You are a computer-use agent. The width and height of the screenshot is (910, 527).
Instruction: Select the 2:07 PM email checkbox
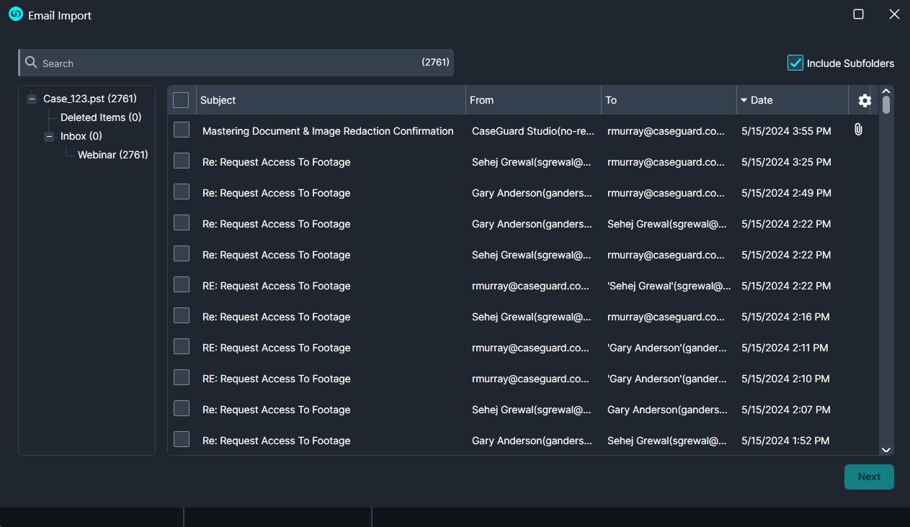[182, 408]
